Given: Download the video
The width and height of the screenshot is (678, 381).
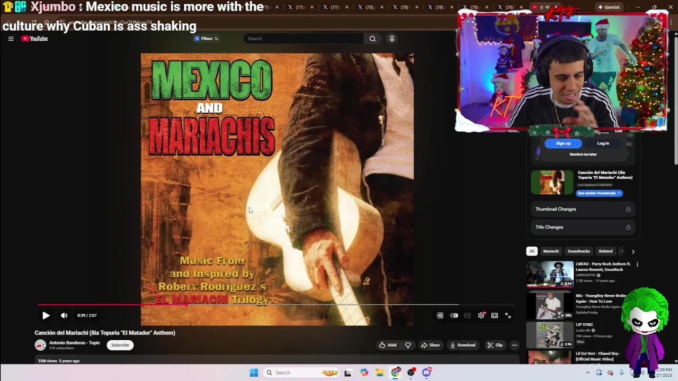Looking at the screenshot, I should 463,345.
